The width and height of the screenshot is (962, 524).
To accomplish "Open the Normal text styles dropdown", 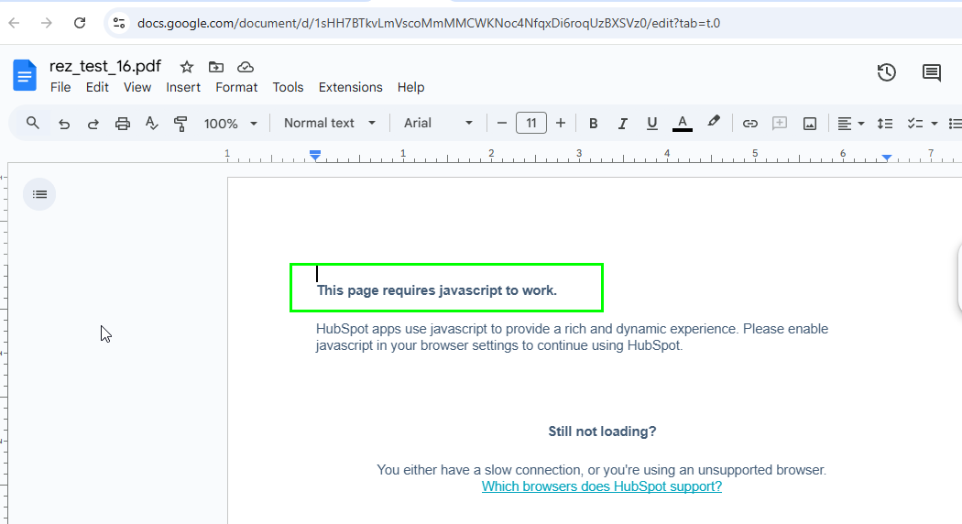I will click(330, 124).
